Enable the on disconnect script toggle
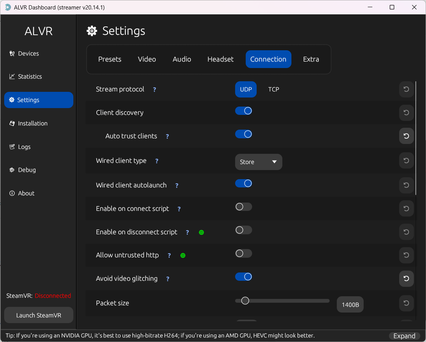Screen dimensions: 426x342 [x=243, y=230]
